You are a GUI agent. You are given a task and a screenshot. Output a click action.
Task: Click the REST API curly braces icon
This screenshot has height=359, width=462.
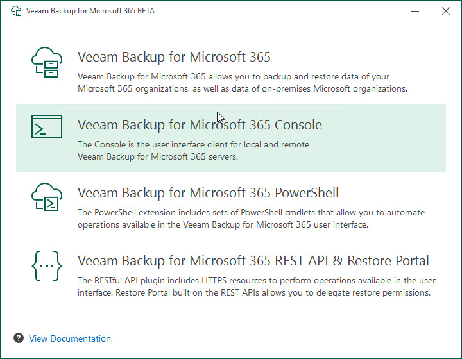(x=47, y=266)
